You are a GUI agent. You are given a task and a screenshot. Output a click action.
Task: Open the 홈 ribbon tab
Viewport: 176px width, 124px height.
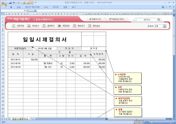[11, 7]
